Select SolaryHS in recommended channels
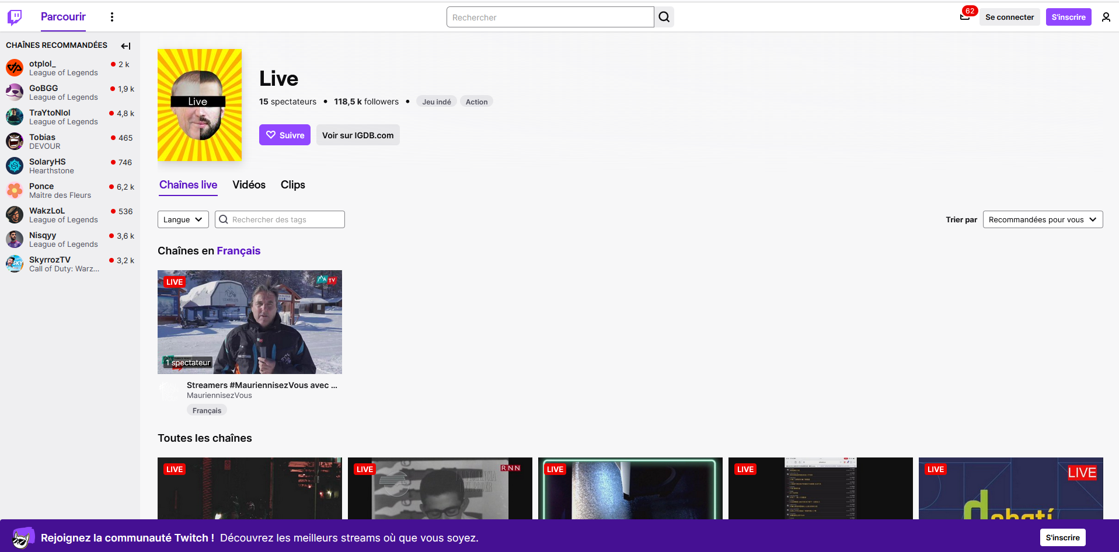Screen dimensions: 1119x552 tap(47, 162)
